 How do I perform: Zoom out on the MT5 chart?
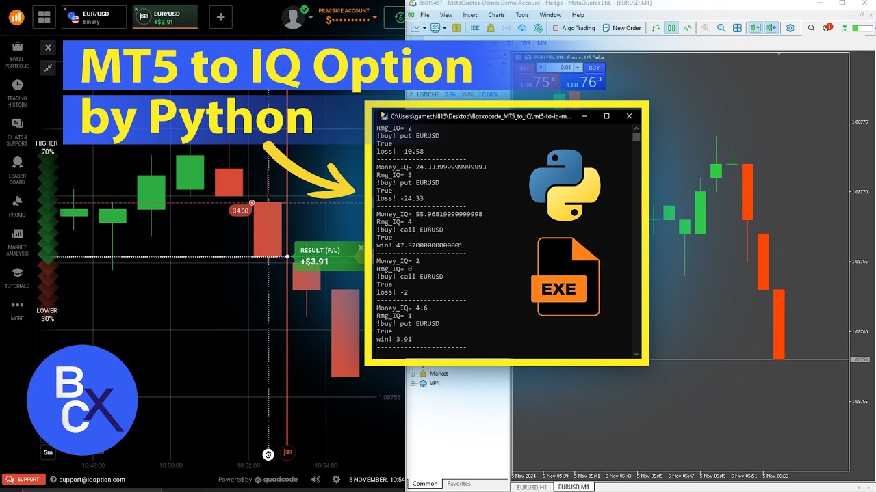(x=721, y=28)
